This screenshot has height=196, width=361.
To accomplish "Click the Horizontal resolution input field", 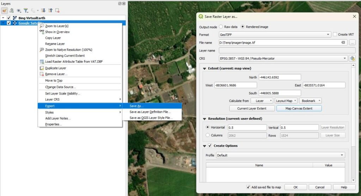I will point(247,128).
